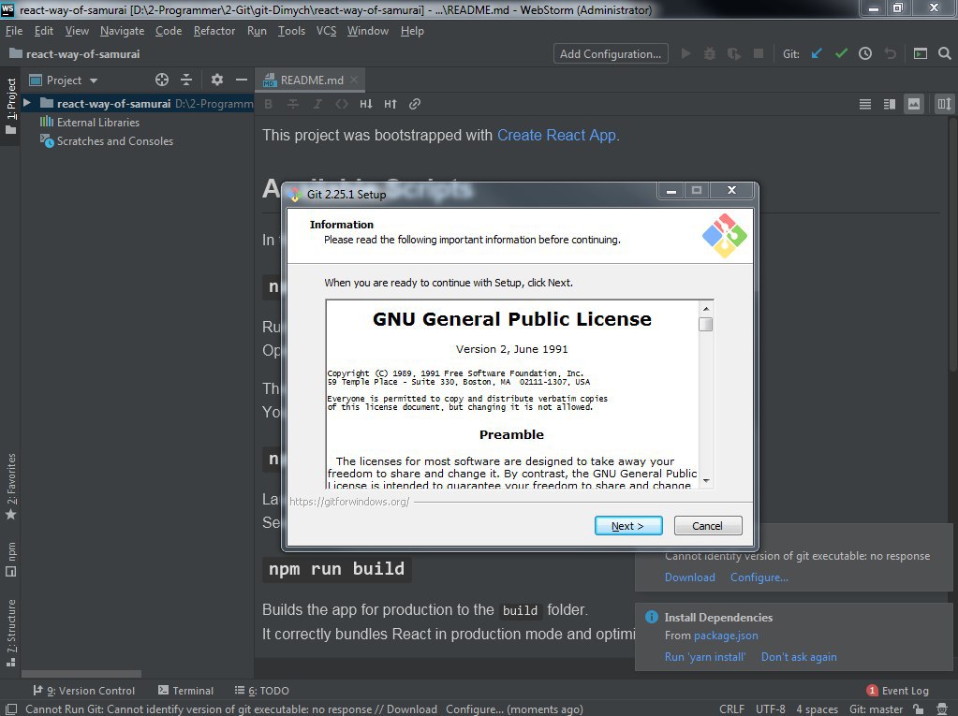Open the VCS menu
Viewport: 958px width, 716px height.
click(x=326, y=31)
